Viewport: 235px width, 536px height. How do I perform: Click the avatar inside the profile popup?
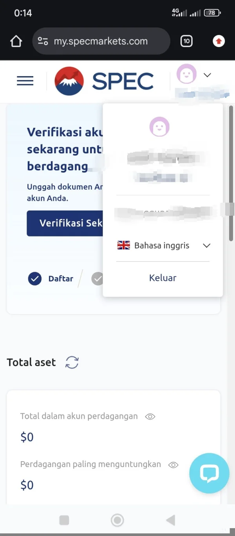click(x=159, y=127)
